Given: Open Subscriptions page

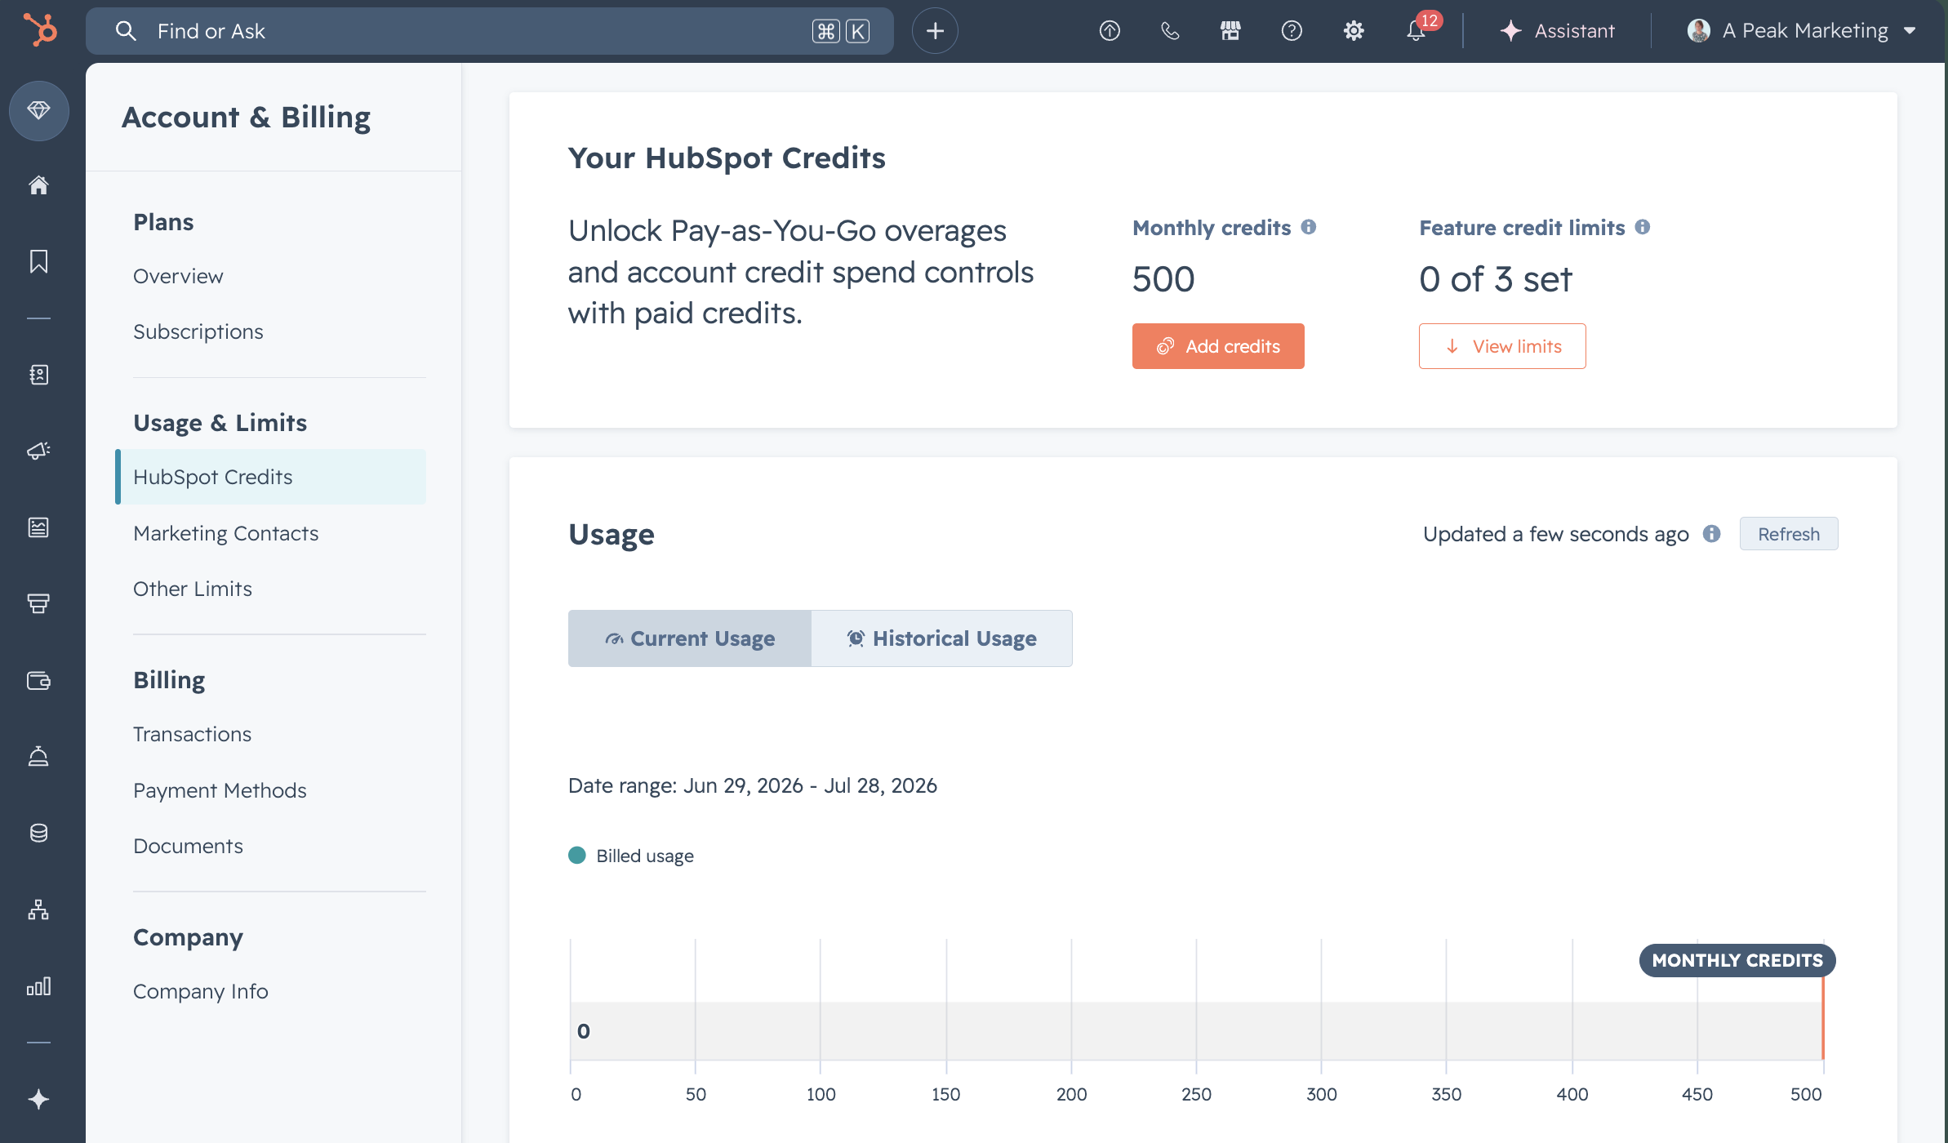Looking at the screenshot, I should 198,331.
